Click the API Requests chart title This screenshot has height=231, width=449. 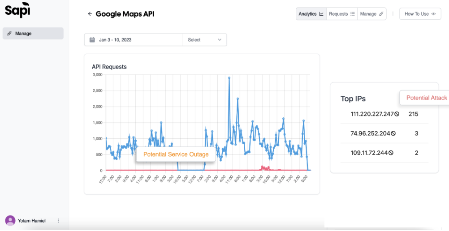[109, 67]
